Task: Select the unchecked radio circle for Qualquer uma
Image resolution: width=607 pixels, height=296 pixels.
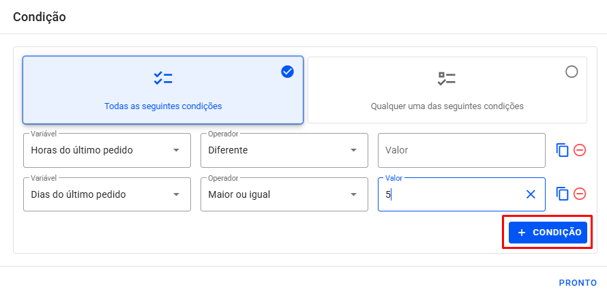Action: click(x=572, y=72)
